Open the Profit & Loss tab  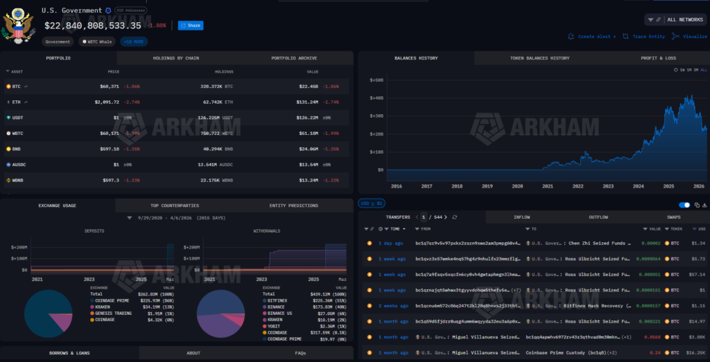[658, 58]
